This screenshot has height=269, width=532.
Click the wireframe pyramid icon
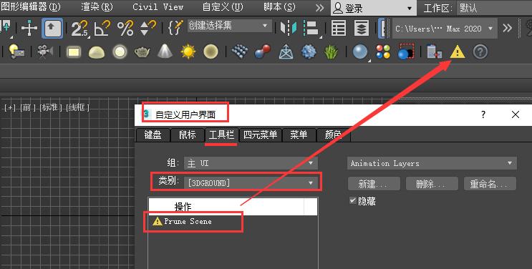(x=286, y=52)
